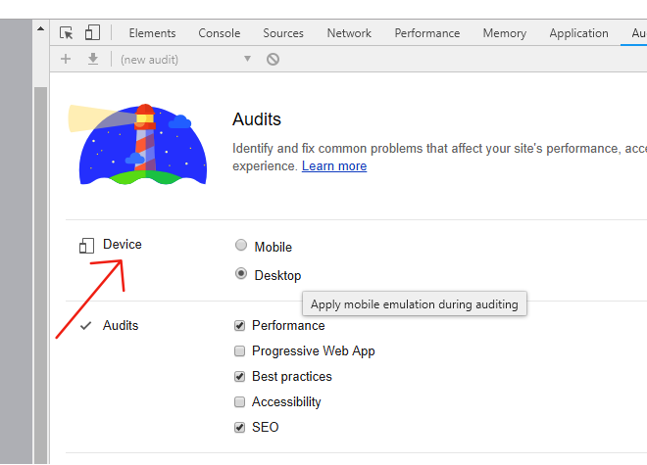Click the clear all circle-slash icon

(x=273, y=59)
